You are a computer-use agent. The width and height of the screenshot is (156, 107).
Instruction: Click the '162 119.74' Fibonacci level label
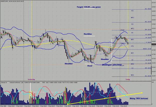coord(148,21)
